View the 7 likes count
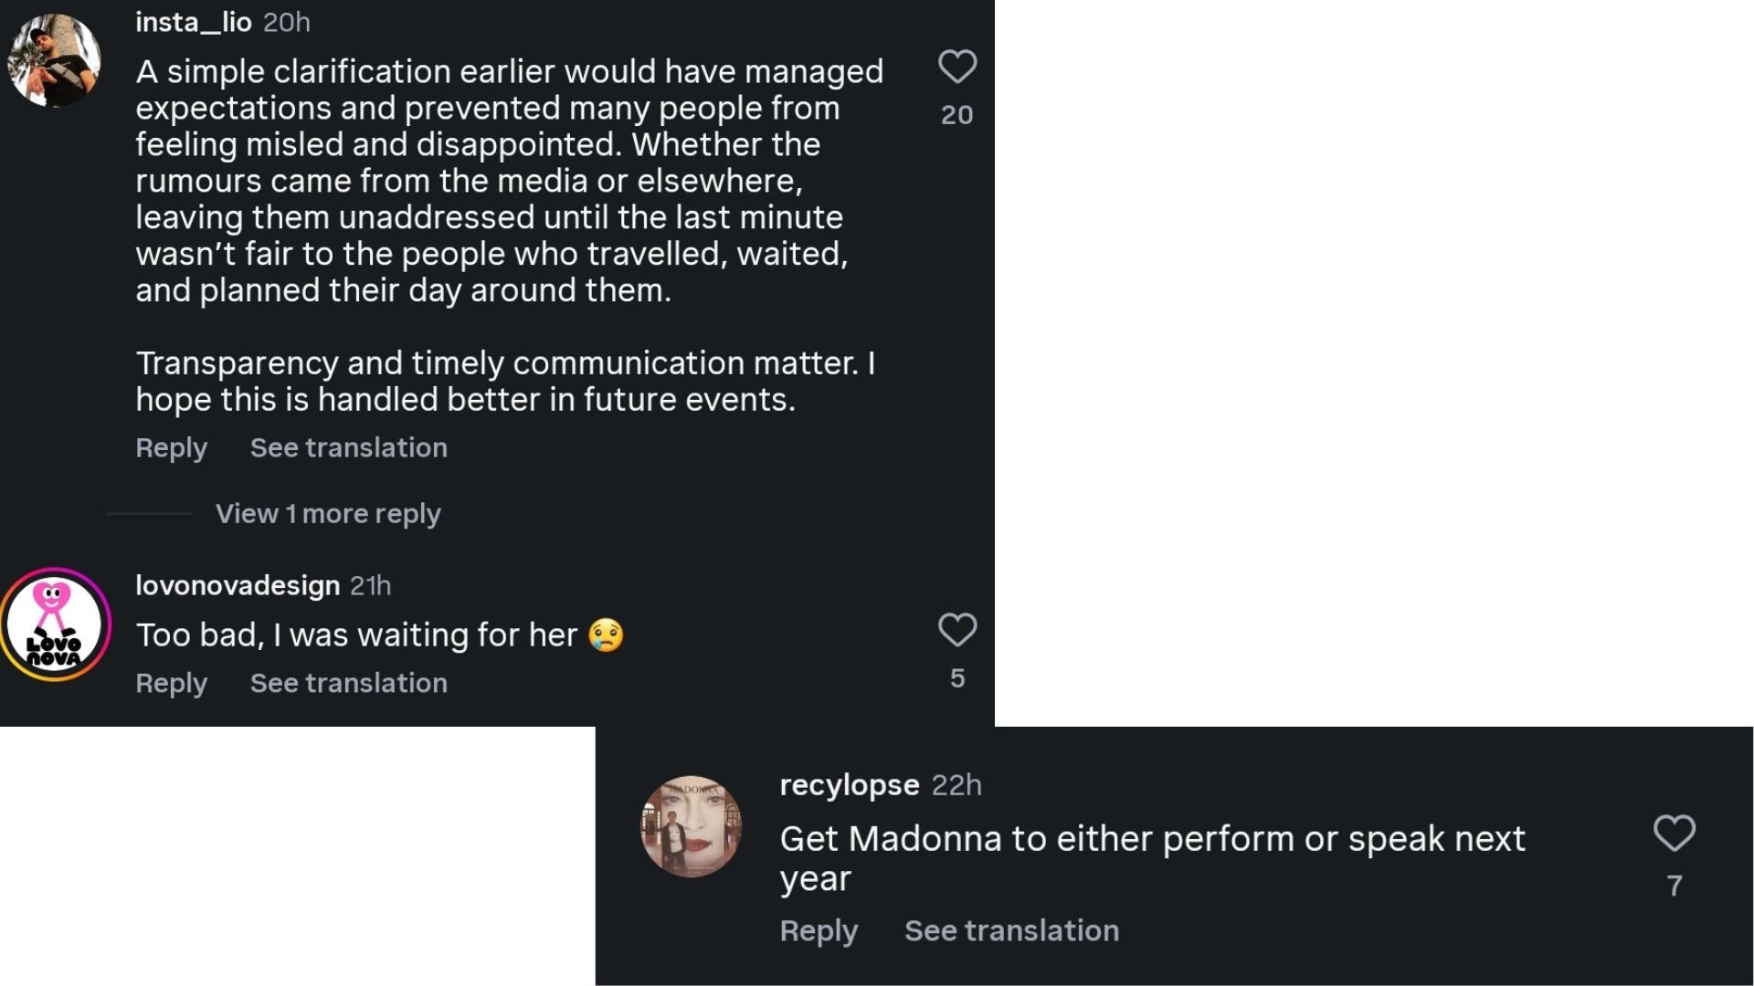Screen dimensions: 1754x986 [x=1675, y=886]
